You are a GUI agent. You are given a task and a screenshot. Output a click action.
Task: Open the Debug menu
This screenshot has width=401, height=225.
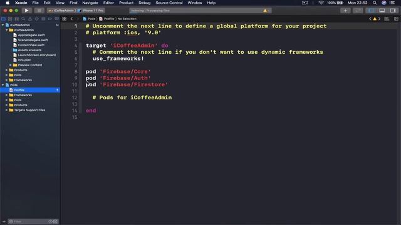[145, 2]
